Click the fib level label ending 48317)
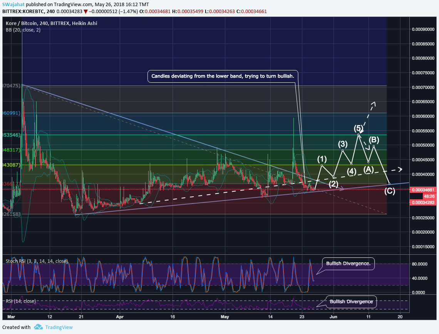 click(11, 150)
